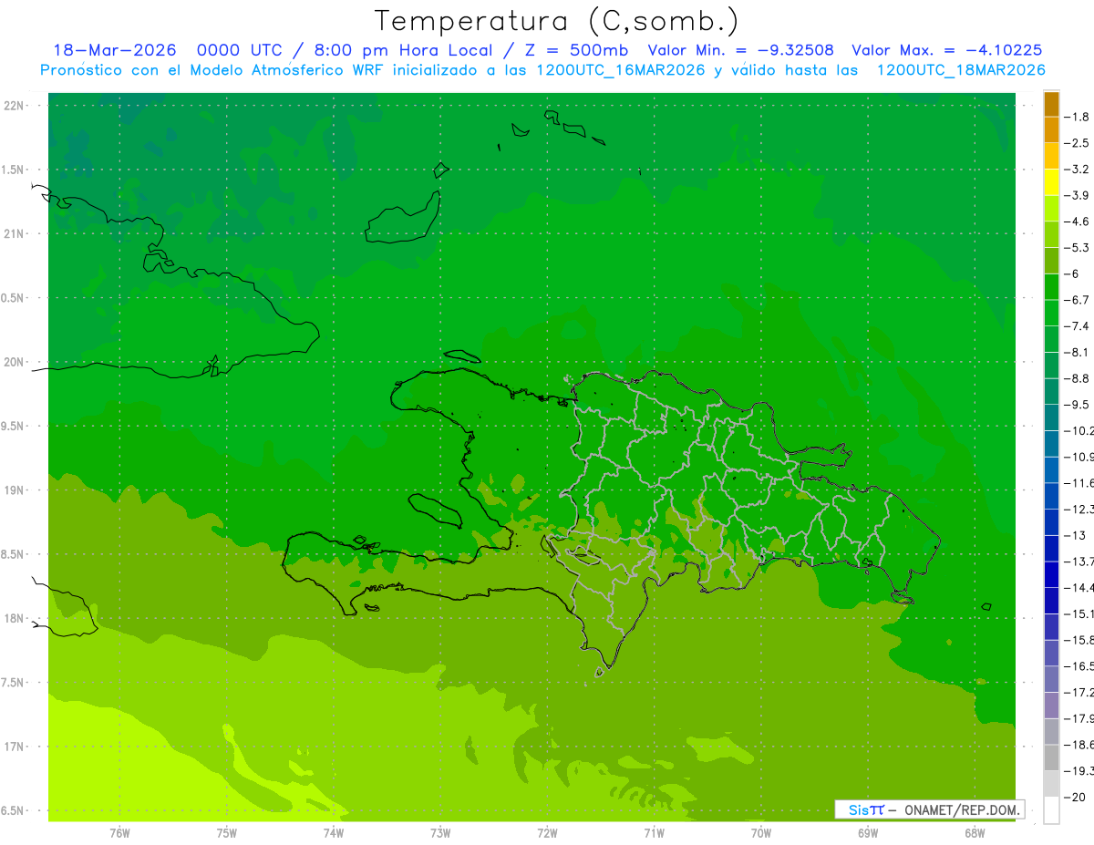Click the -20 colorbar label

1076,798
